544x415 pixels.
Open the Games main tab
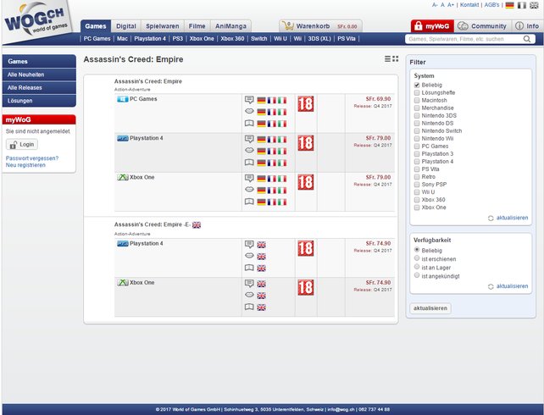[96, 26]
